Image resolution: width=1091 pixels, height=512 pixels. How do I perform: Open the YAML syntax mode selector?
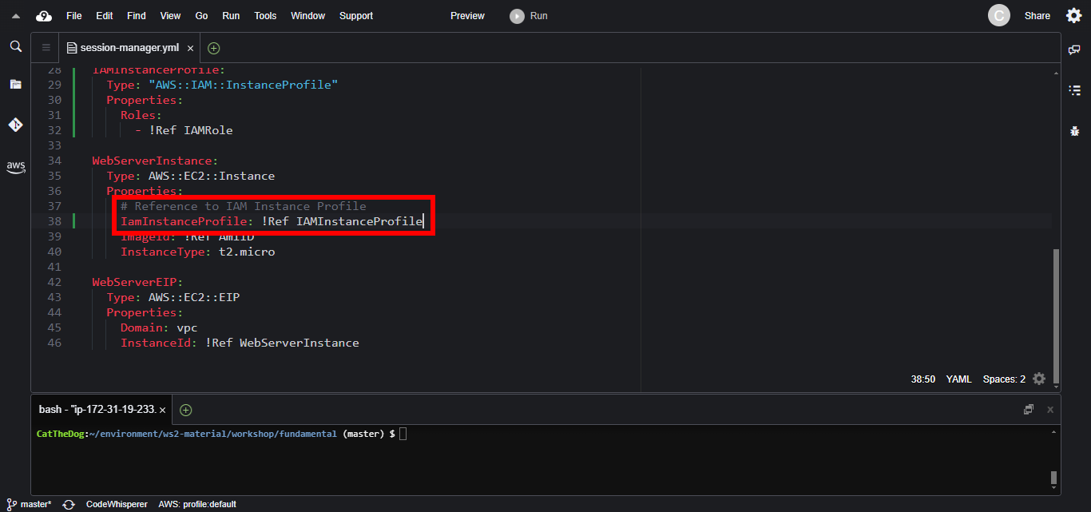tap(958, 379)
